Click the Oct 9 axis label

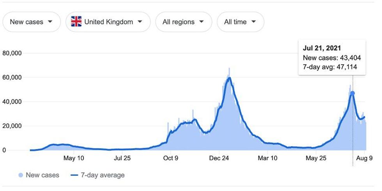point(171,158)
